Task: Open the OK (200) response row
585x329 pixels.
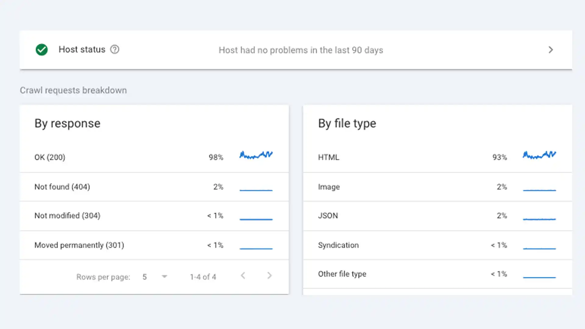Action: pyautogui.click(x=154, y=157)
